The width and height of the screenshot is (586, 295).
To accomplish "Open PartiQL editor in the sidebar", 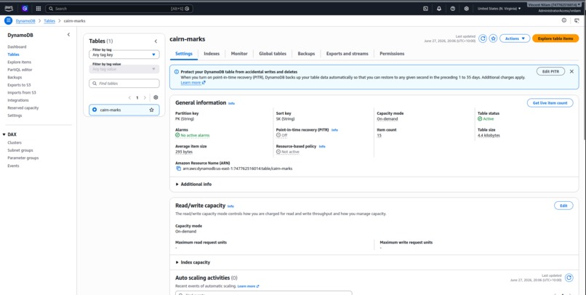I will (x=20, y=70).
